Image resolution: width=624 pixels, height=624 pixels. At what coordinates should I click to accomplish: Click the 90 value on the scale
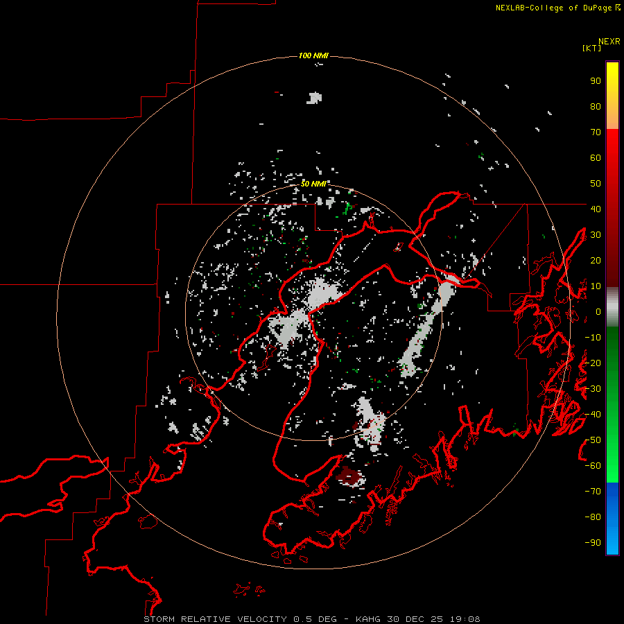click(596, 81)
